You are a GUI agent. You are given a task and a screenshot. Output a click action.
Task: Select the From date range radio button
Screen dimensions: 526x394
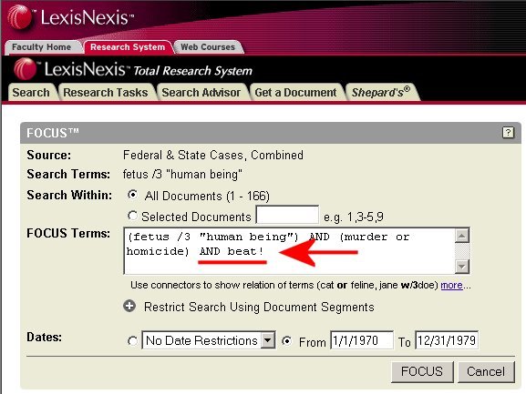(287, 341)
